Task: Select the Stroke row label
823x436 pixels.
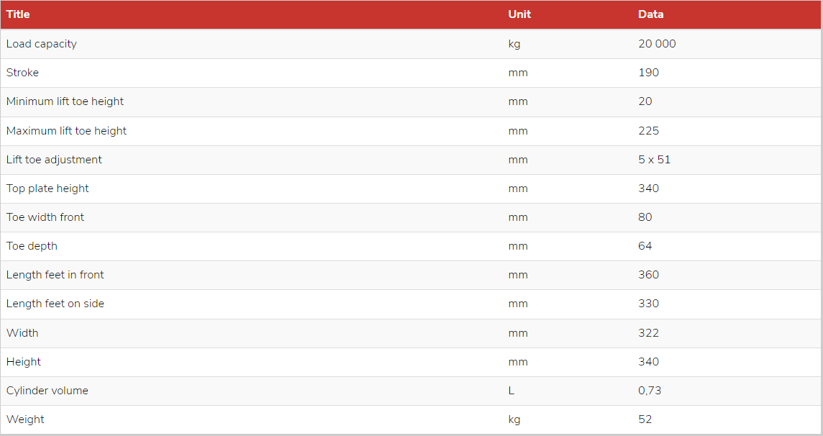Action: pyautogui.click(x=22, y=73)
